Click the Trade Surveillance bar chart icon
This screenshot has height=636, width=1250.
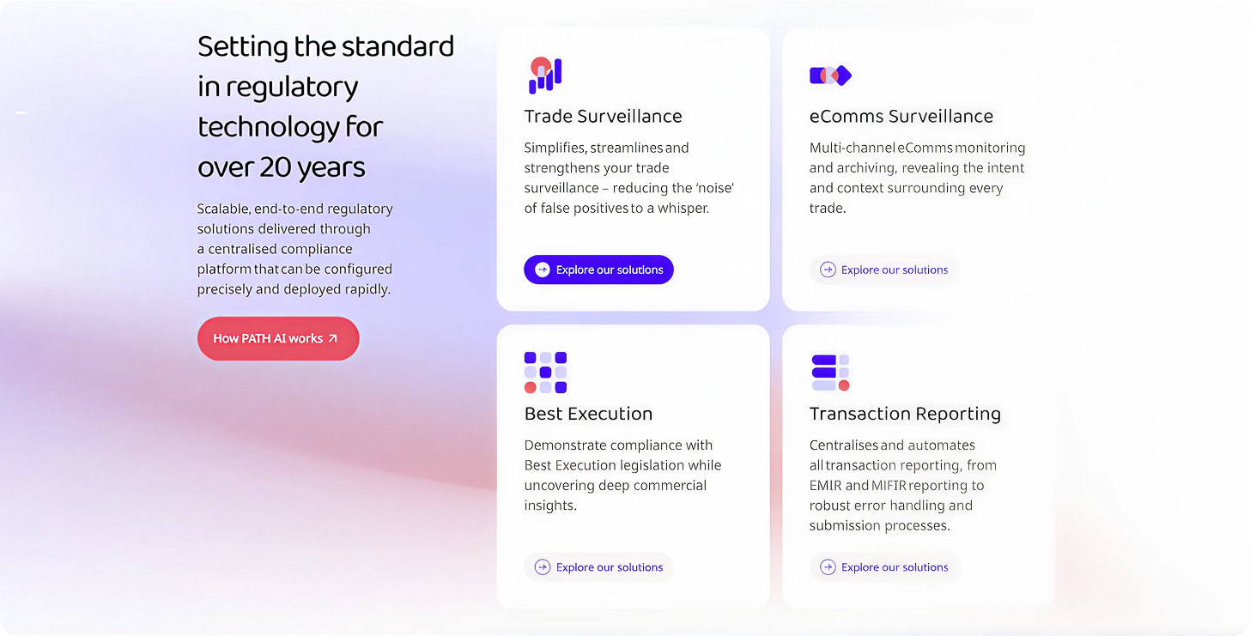pyautogui.click(x=545, y=76)
